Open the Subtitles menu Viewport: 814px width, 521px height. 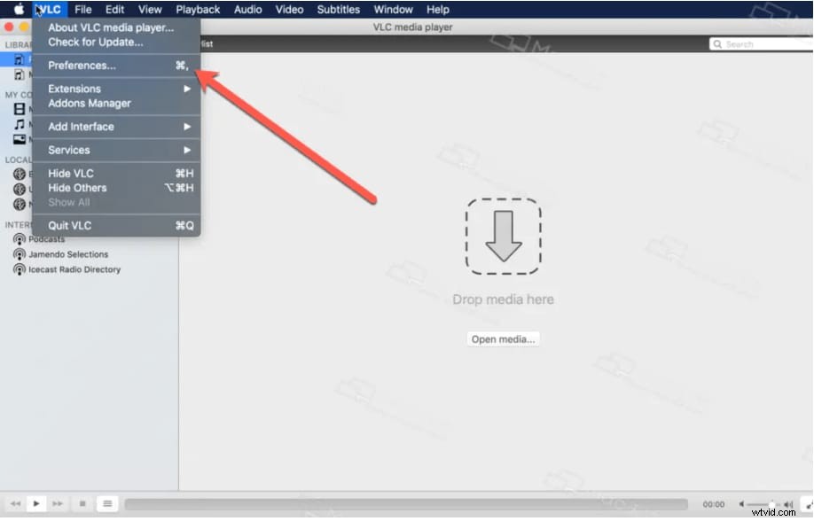click(x=338, y=9)
